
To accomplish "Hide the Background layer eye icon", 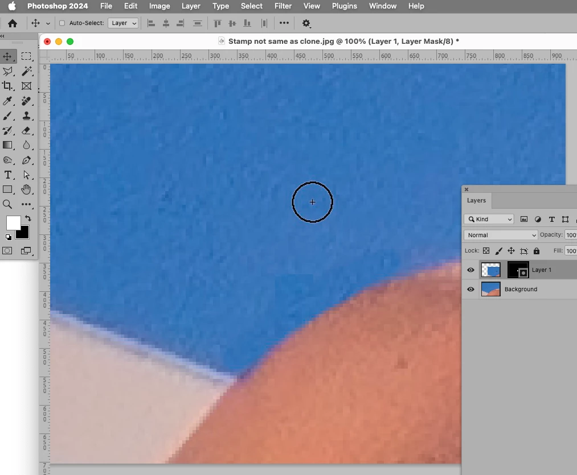I will (470, 289).
